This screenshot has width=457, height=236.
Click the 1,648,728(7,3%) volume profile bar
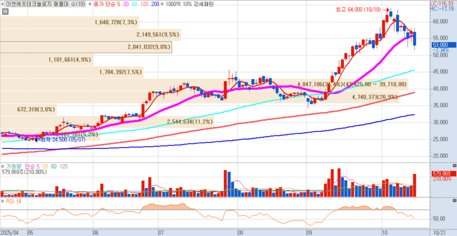pos(70,22)
